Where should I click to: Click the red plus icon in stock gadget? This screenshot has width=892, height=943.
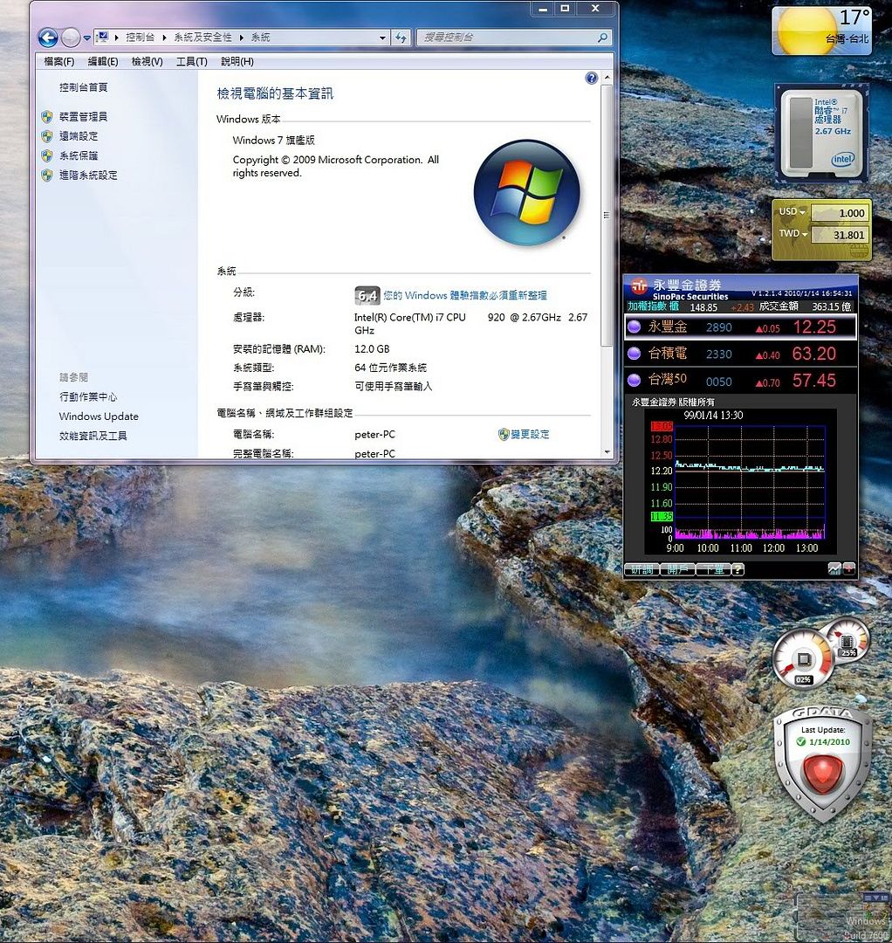(x=848, y=569)
